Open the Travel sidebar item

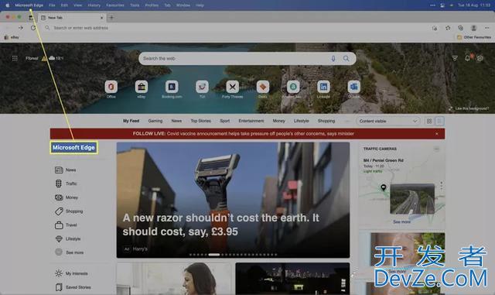pyautogui.click(x=66, y=225)
